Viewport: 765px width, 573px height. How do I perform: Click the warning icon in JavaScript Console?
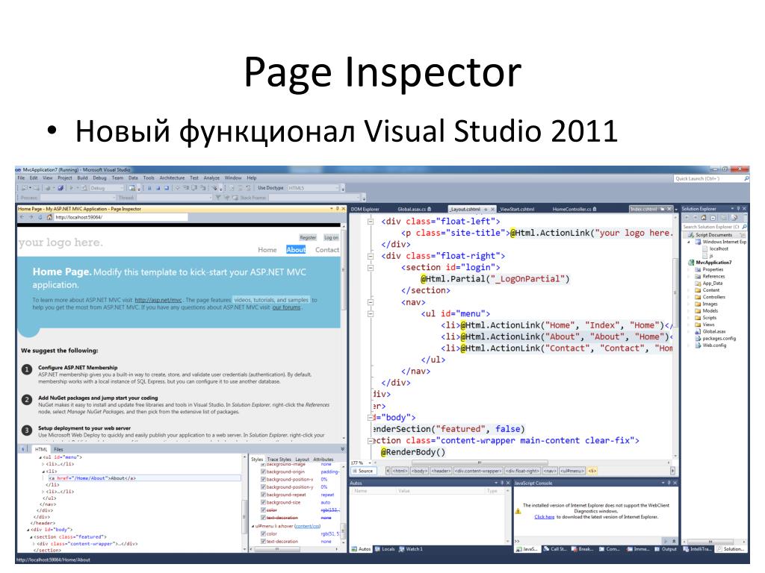[518, 511]
